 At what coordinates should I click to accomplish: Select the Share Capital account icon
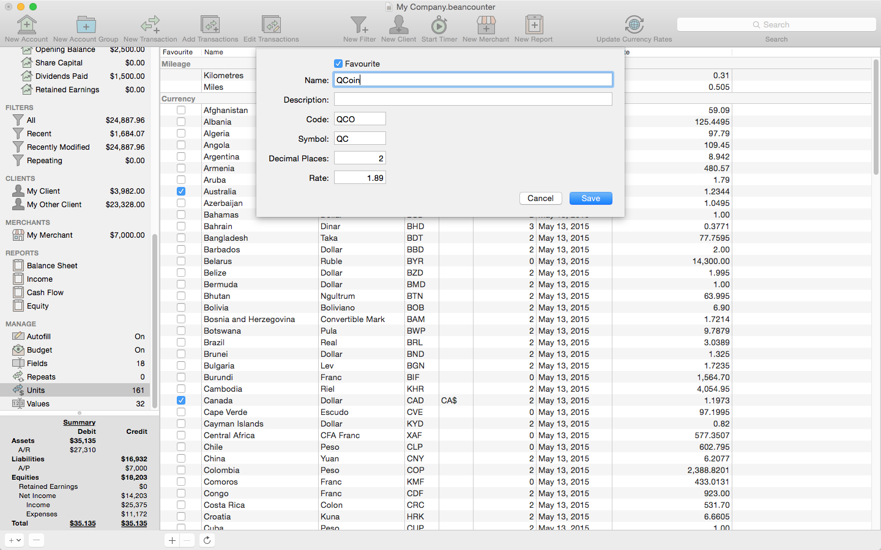pos(26,62)
